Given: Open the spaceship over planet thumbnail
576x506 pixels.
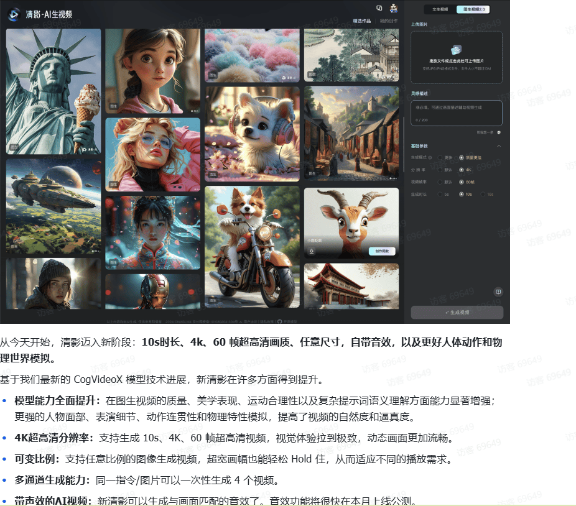Looking at the screenshot, I should tap(53, 206).
